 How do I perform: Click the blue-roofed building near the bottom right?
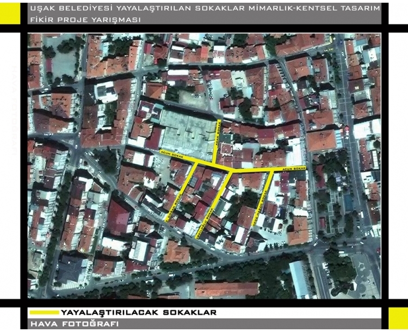(299, 279)
